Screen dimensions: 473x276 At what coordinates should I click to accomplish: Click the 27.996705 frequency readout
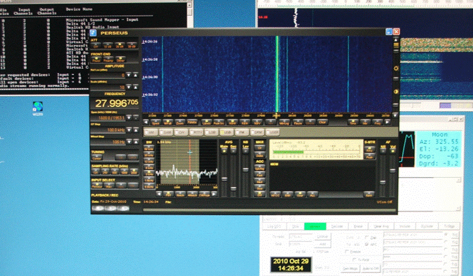[117, 103]
